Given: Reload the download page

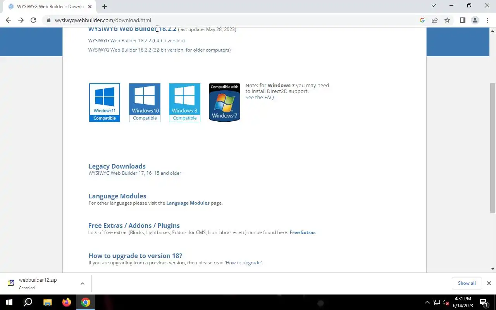Looking at the screenshot, I should click(33, 20).
